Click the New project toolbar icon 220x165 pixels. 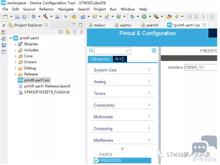(x=5, y=17)
